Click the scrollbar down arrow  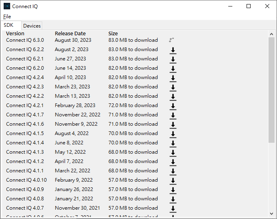(272, 214)
